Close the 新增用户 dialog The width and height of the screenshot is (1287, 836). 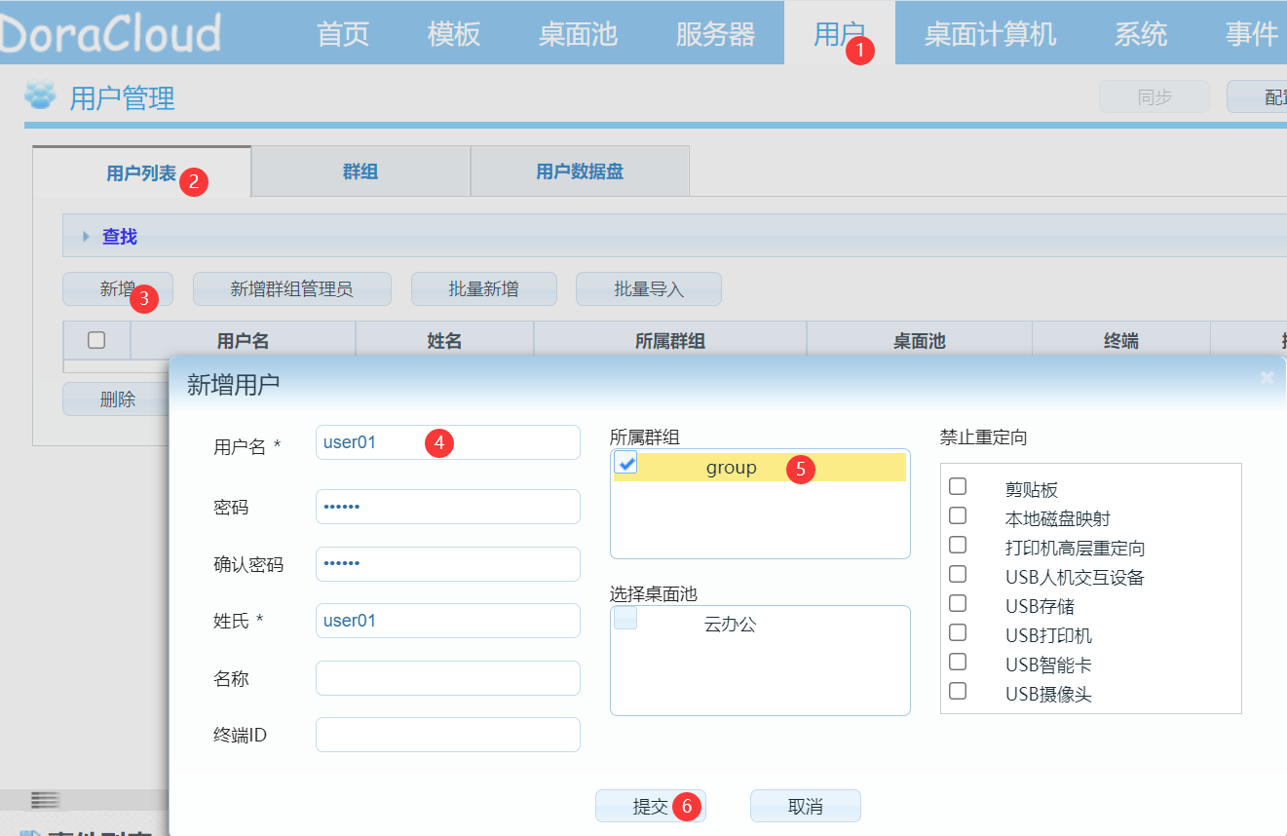(1267, 377)
